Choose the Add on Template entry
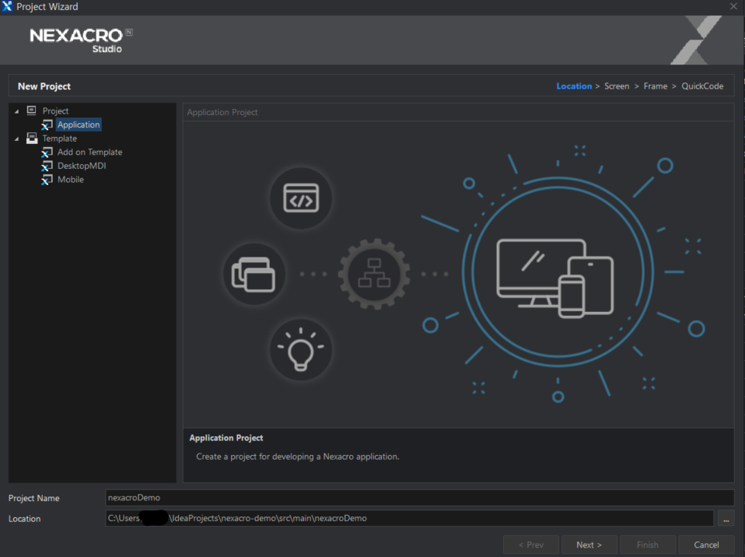The image size is (745, 557). (89, 152)
